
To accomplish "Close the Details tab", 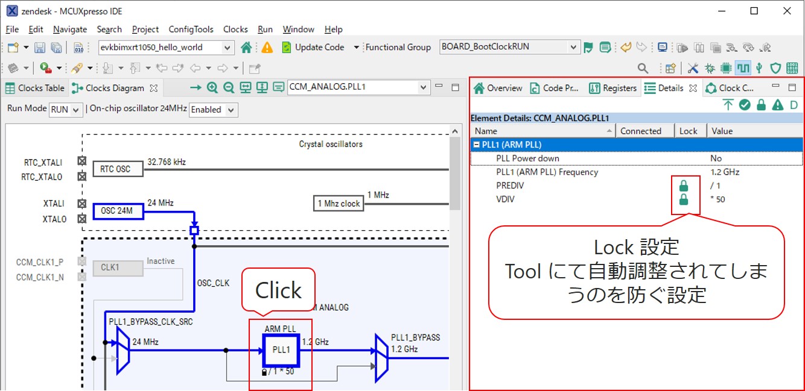I will [x=693, y=88].
